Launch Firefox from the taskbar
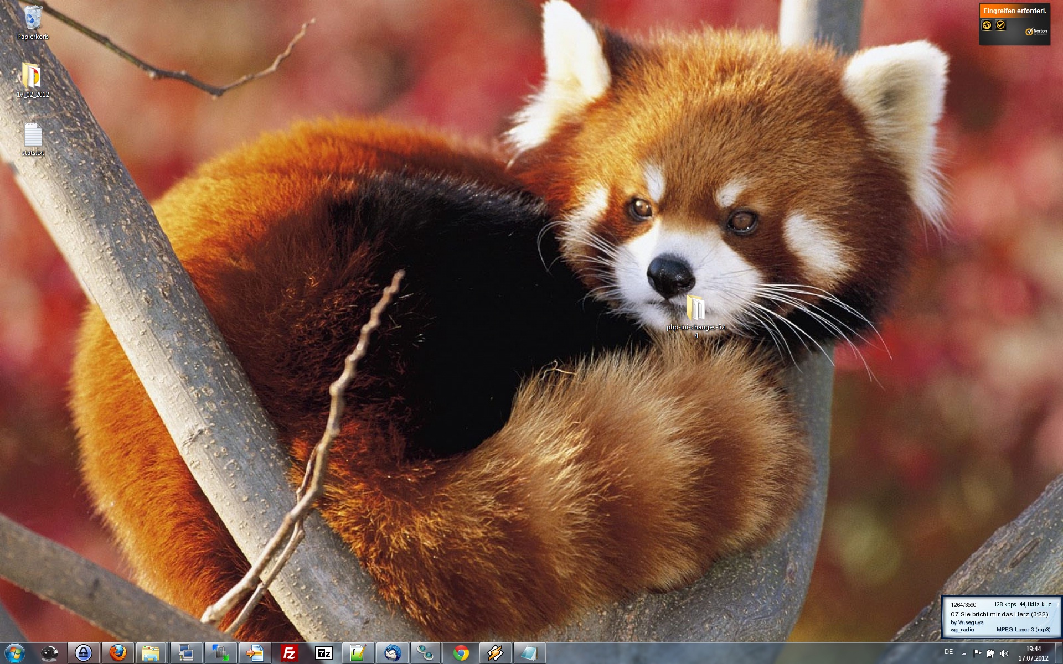This screenshot has height=664, width=1063. (117, 653)
